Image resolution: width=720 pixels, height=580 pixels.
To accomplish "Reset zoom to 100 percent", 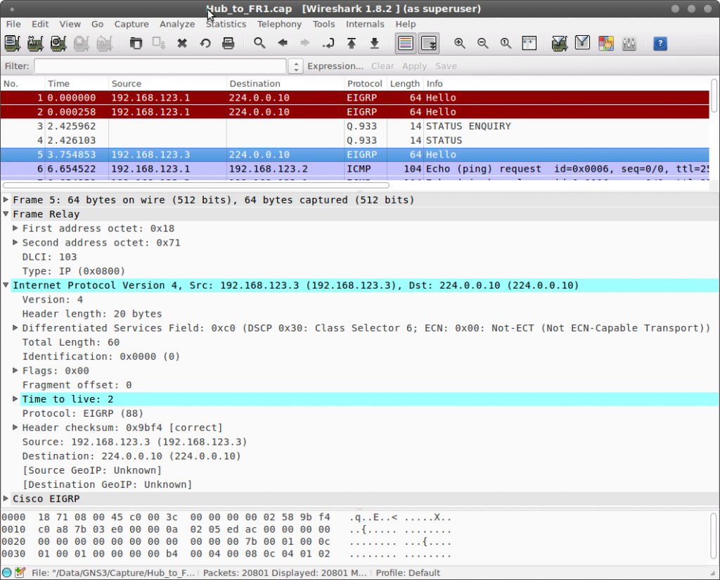I will point(506,43).
